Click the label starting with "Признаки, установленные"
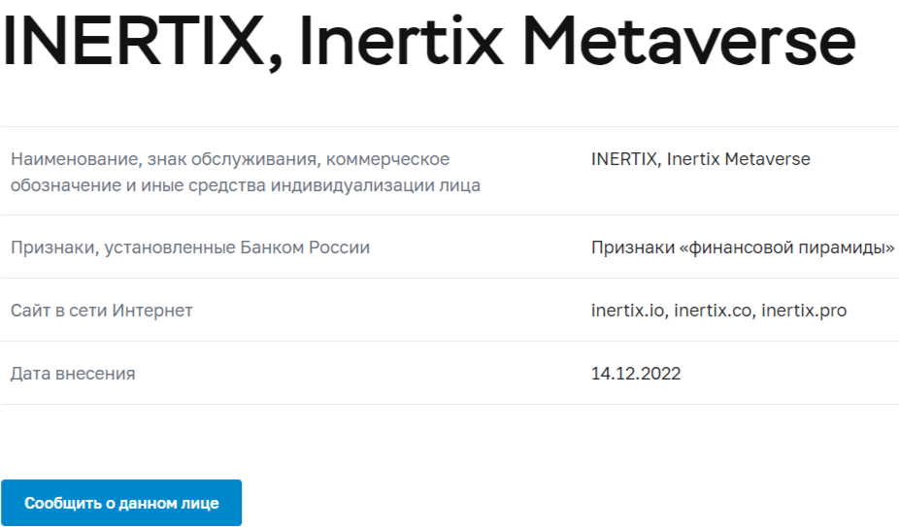The image size is (899, 527). click(189, 247)
